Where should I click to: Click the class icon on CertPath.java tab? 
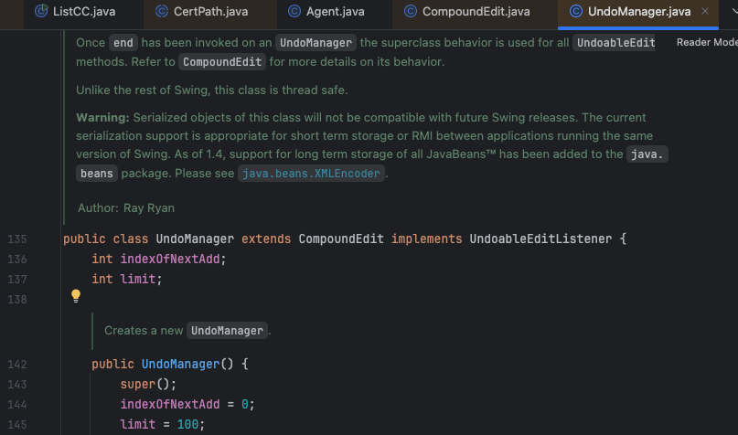tap(163, 11)
